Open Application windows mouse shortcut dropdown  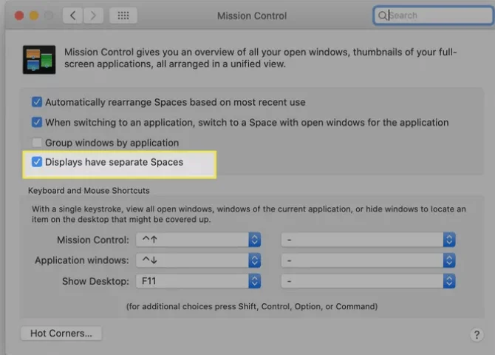point(368,260)
